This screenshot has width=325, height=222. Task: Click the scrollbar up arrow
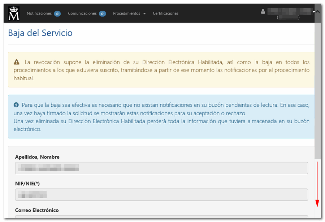[x=317, y=11]
